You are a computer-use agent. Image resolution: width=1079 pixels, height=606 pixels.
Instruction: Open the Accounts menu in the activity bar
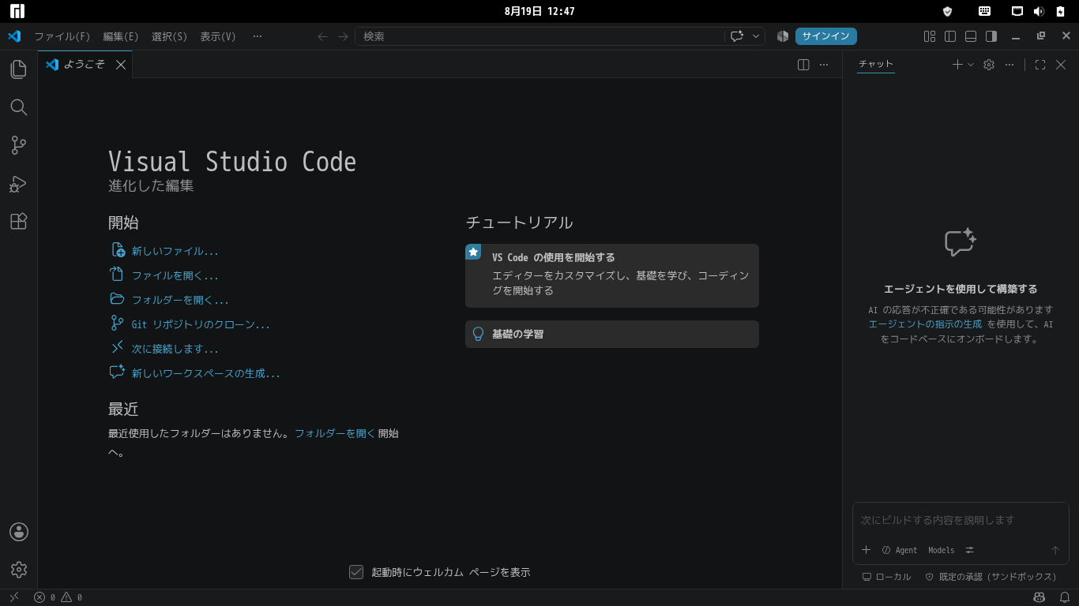(x=19, y=532)
